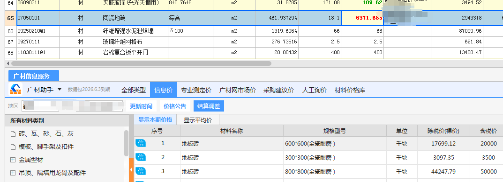Click the 20000 tax-inclusive price cell

(x=487, y=144)
